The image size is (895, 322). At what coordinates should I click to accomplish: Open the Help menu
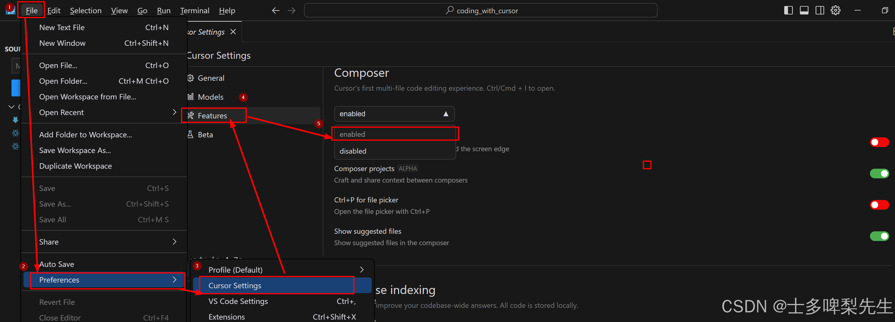point(227,11)
